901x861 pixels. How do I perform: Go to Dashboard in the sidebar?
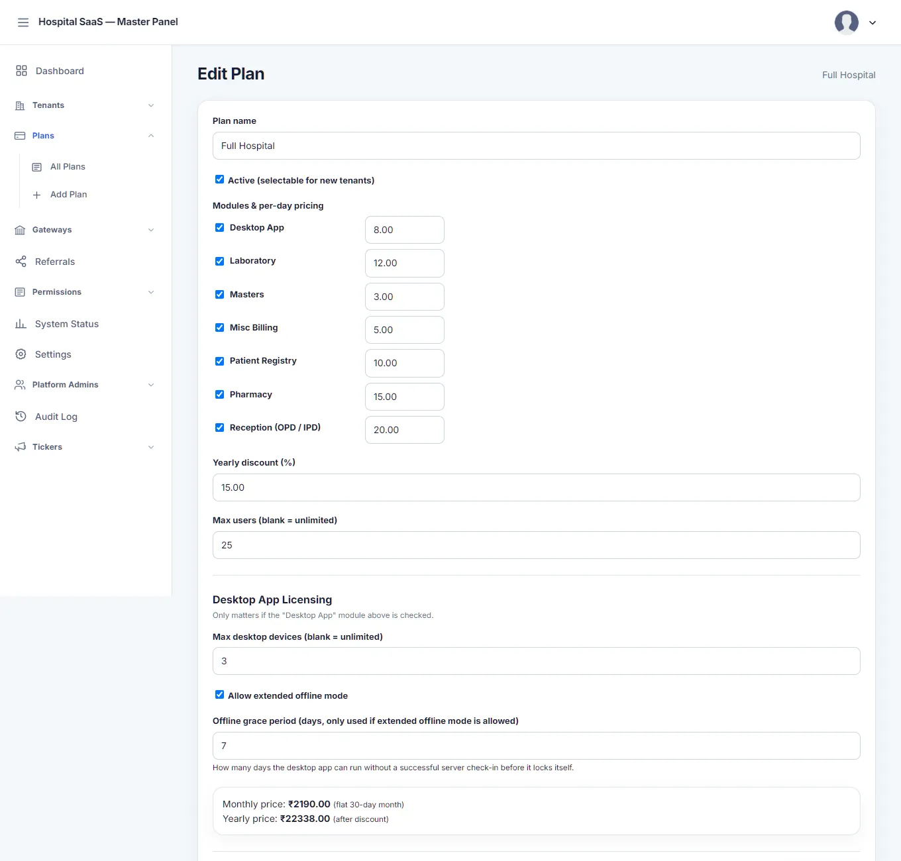pos(60,71)
